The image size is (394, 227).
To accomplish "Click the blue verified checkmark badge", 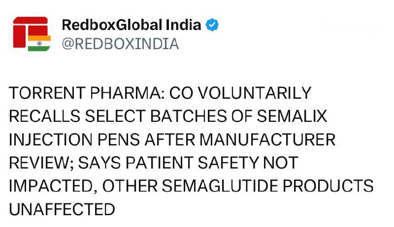I will (212, 25).
